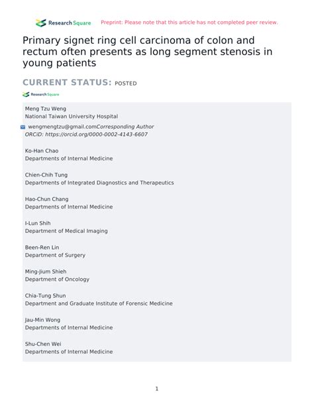Click the page number 1 at bottom
Screen dimensions: 314x407
tap(157, 388)
